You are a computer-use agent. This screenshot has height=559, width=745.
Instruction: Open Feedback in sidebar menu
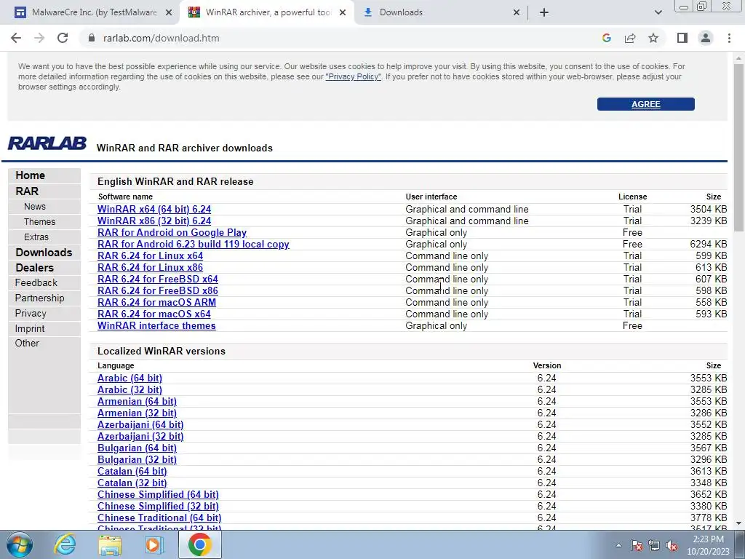coord(36,283)
